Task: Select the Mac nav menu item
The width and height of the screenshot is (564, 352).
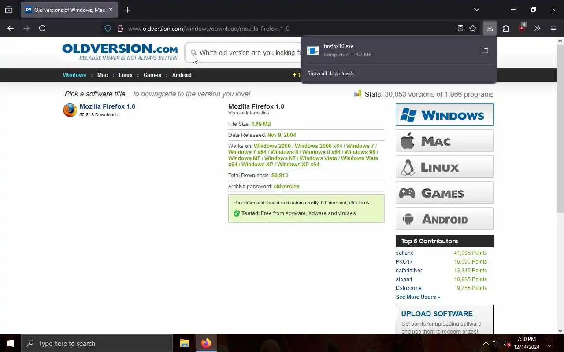Action: pyautogui.click(x=103, y=75)
